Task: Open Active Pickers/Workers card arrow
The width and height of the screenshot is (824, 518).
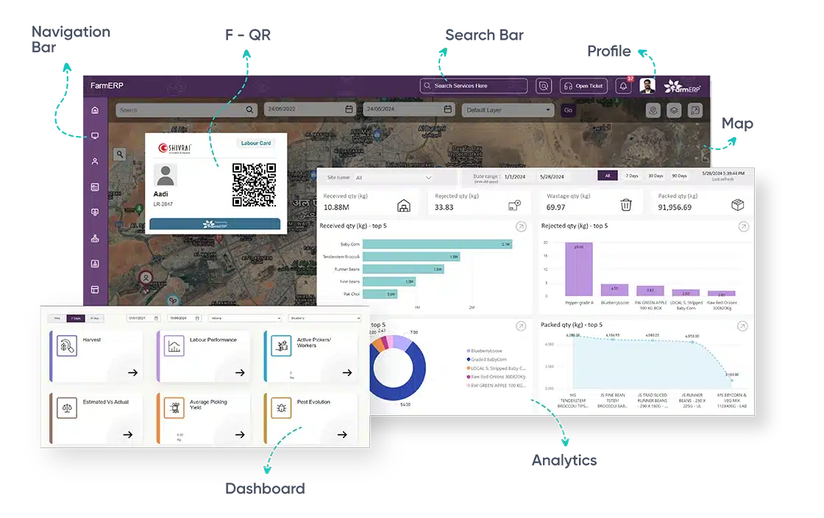Action: click(347, 373)
